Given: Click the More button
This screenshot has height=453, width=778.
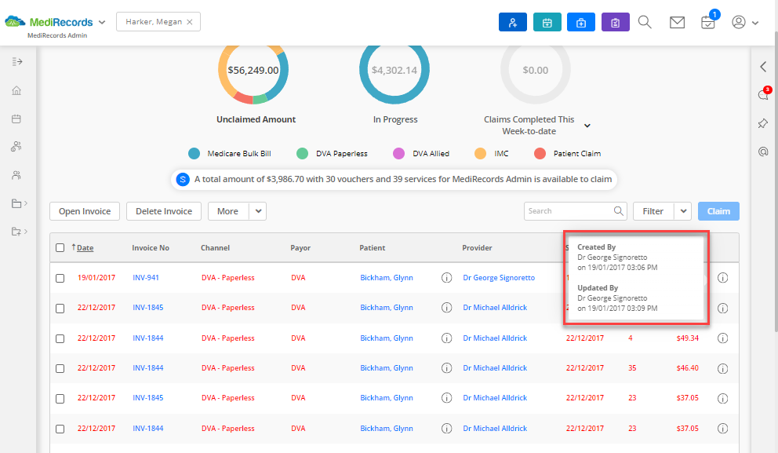Looking at the screenshot, I should coord(227,211).
